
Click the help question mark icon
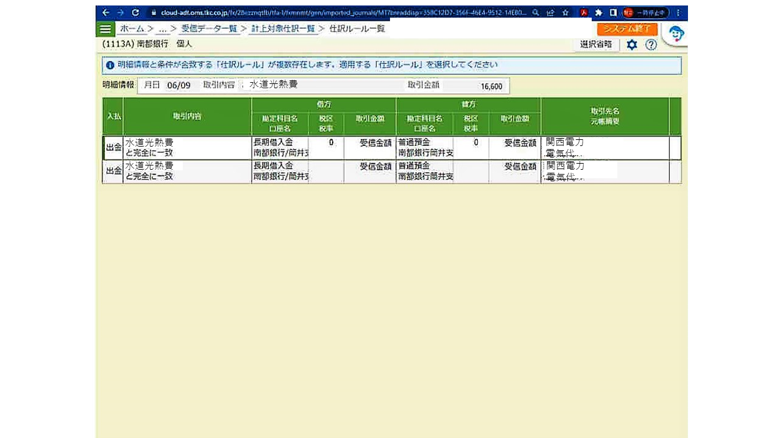(651, 45)
